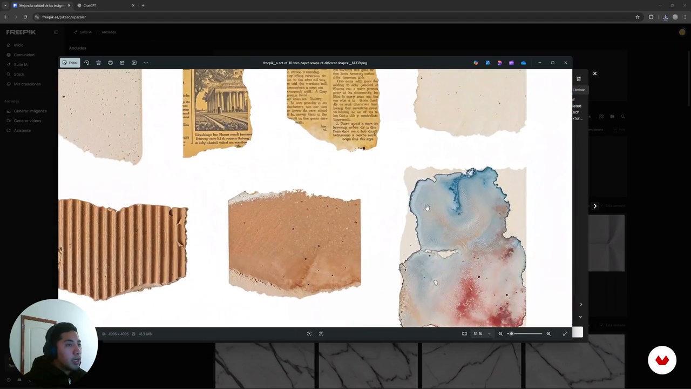The height and width of the screenshot is (389, 691).
Task: Open the slideshow icon in the viewer toolbar
Action: [134, 63]
